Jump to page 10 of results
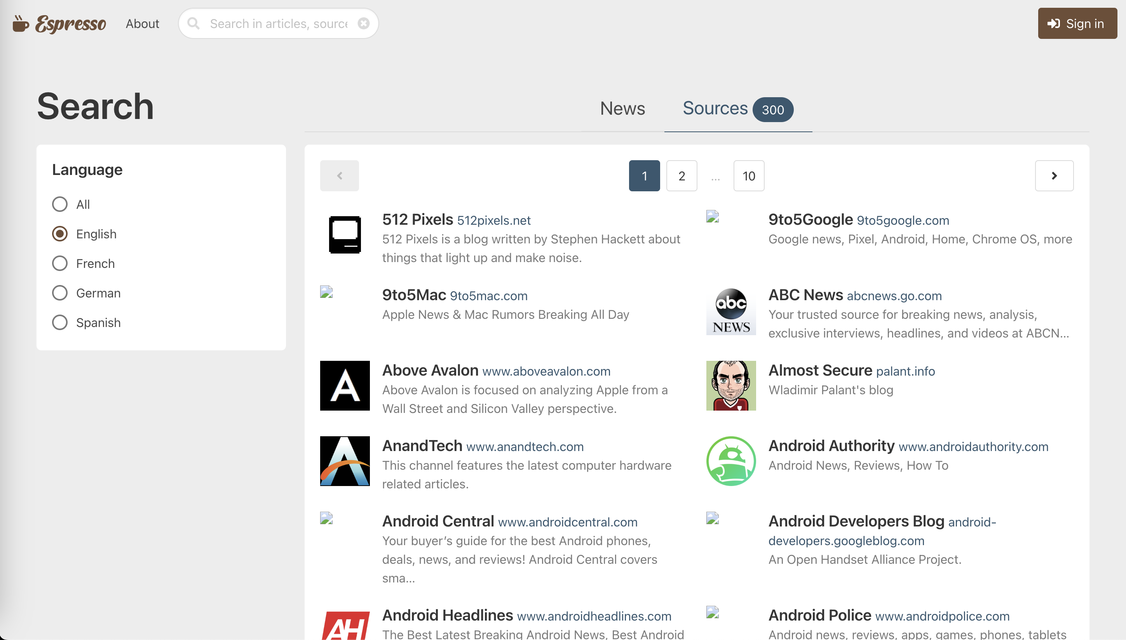1126x640 pixels. point(749,176)
